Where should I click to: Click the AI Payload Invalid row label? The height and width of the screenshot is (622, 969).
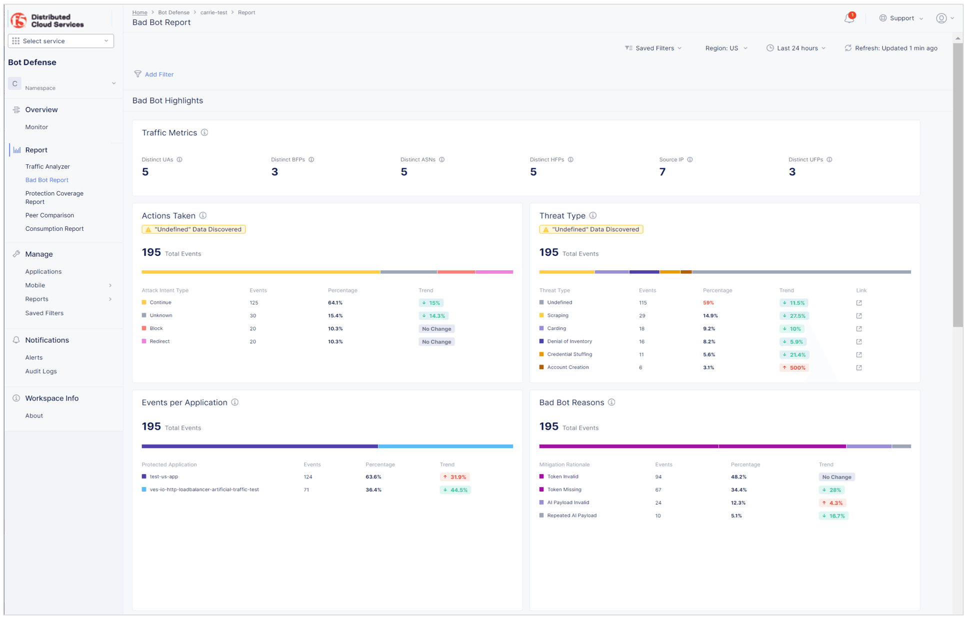[568, 503]
